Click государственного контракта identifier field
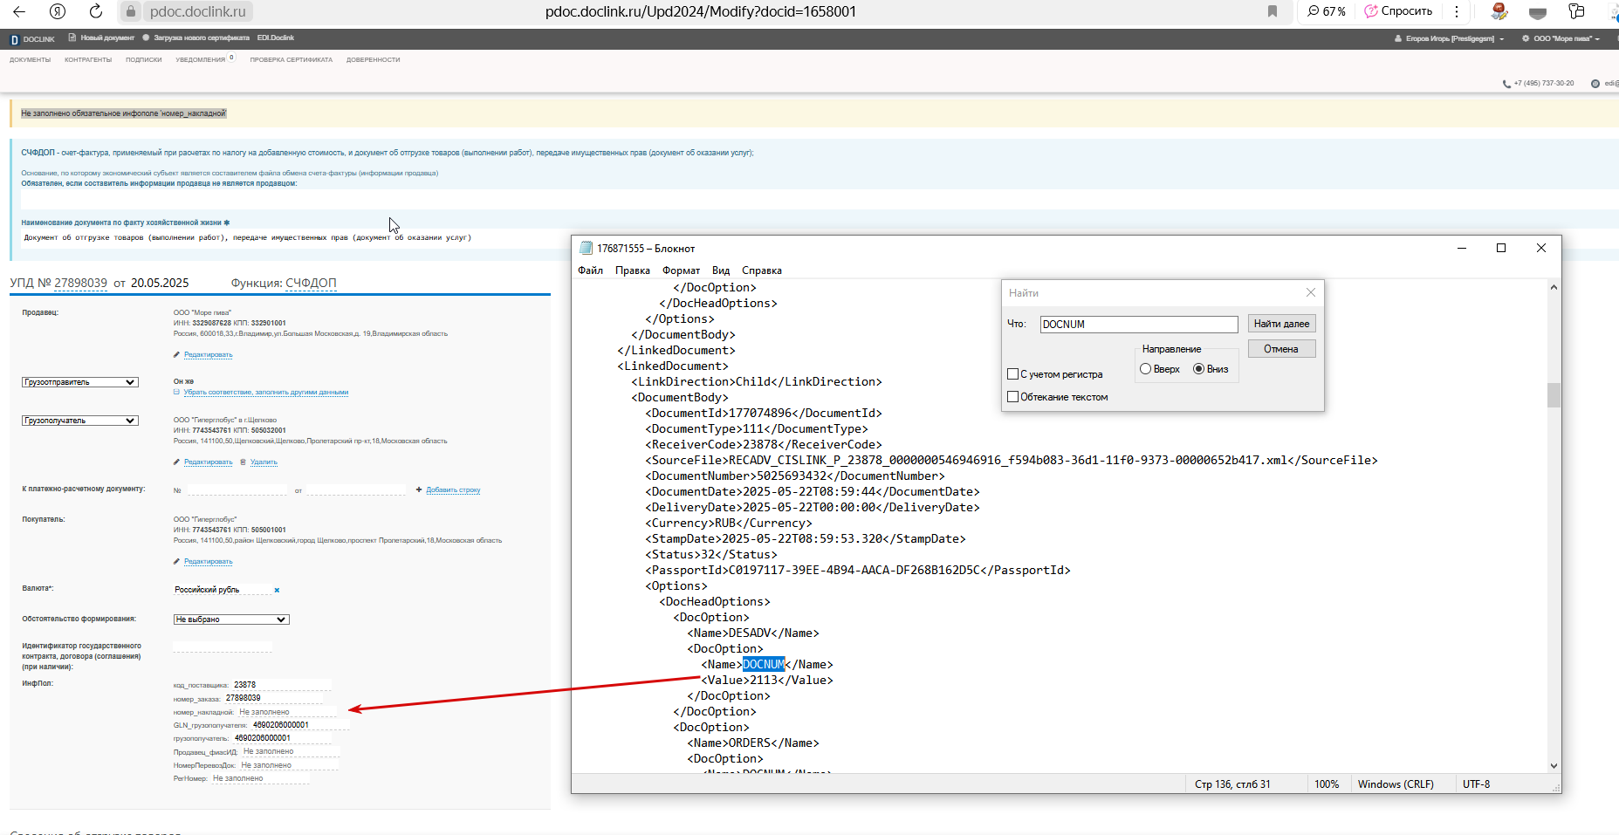This screenshot has height=835, width=1619. coord(223,647)
